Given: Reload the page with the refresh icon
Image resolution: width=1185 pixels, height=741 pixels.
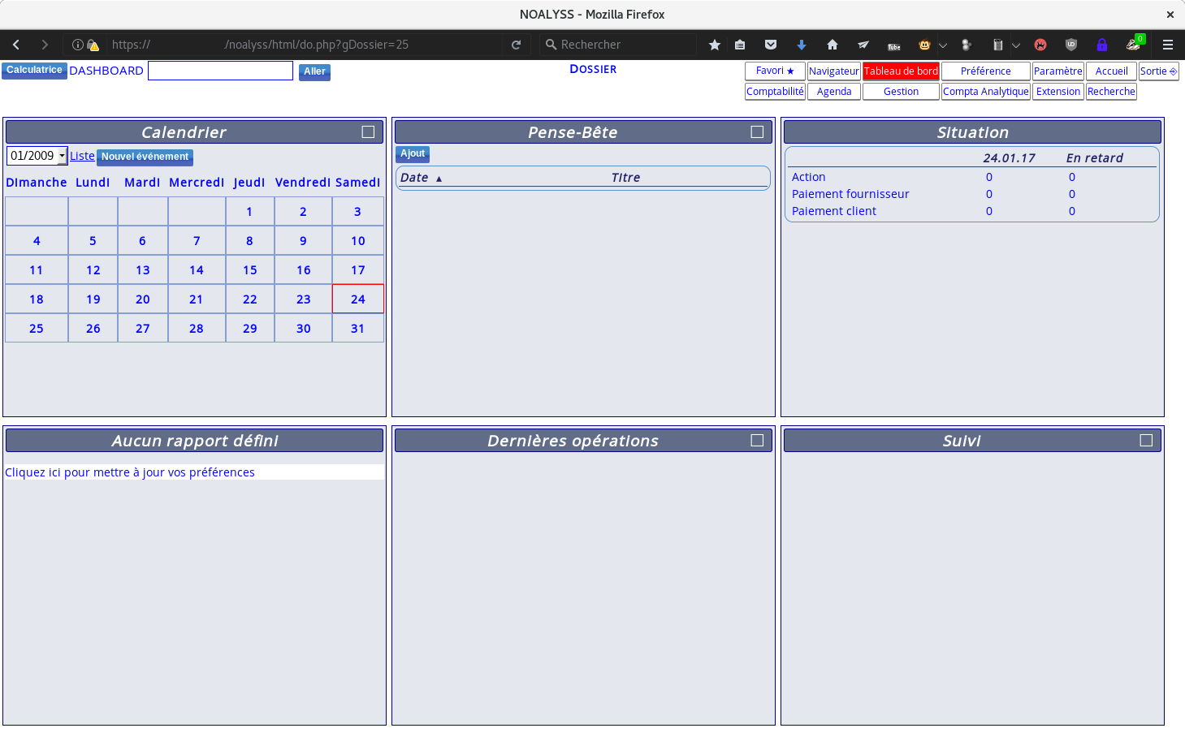Looking at the screenshot, I should 516,45.
